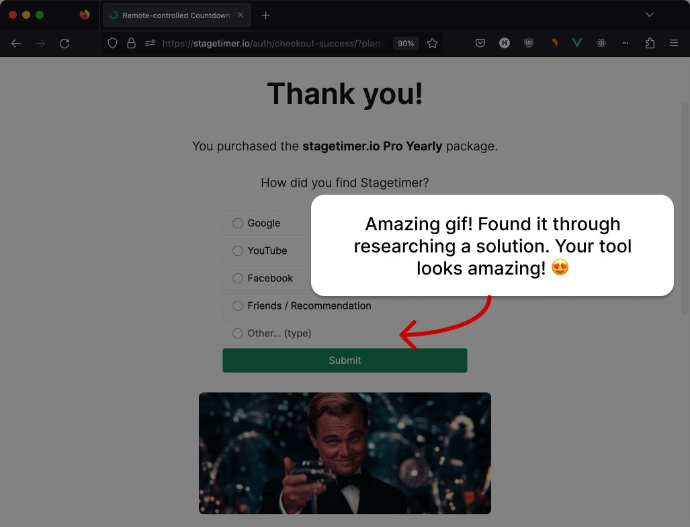Reload the current page
The width and height of the screenshot is (690, 527).
[64, 43]
